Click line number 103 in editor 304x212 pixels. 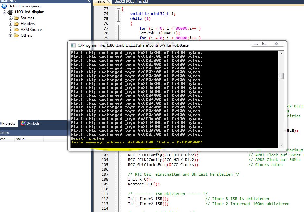click(x=105, y=155)
